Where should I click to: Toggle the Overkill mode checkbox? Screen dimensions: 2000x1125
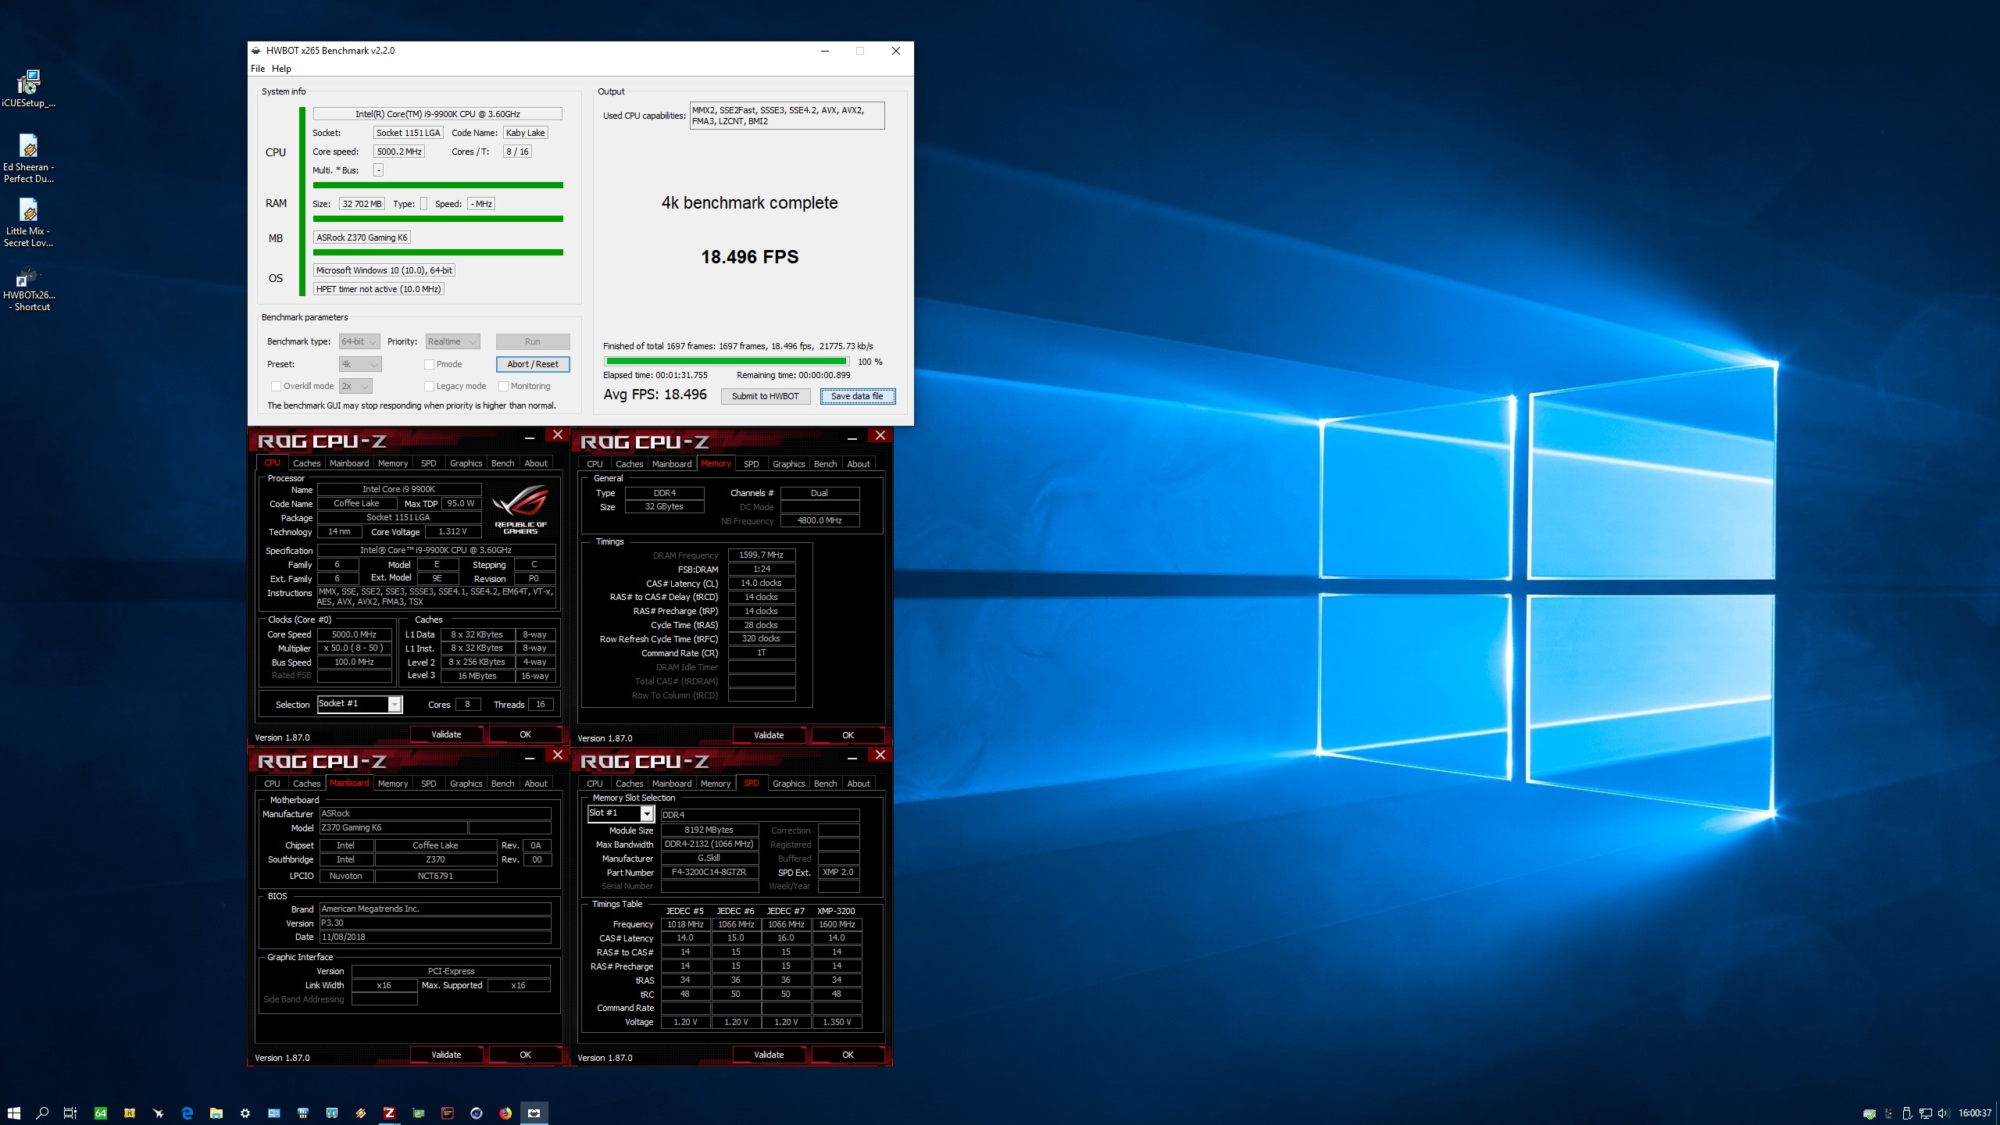pyautogui.click(x=276, y=386)
